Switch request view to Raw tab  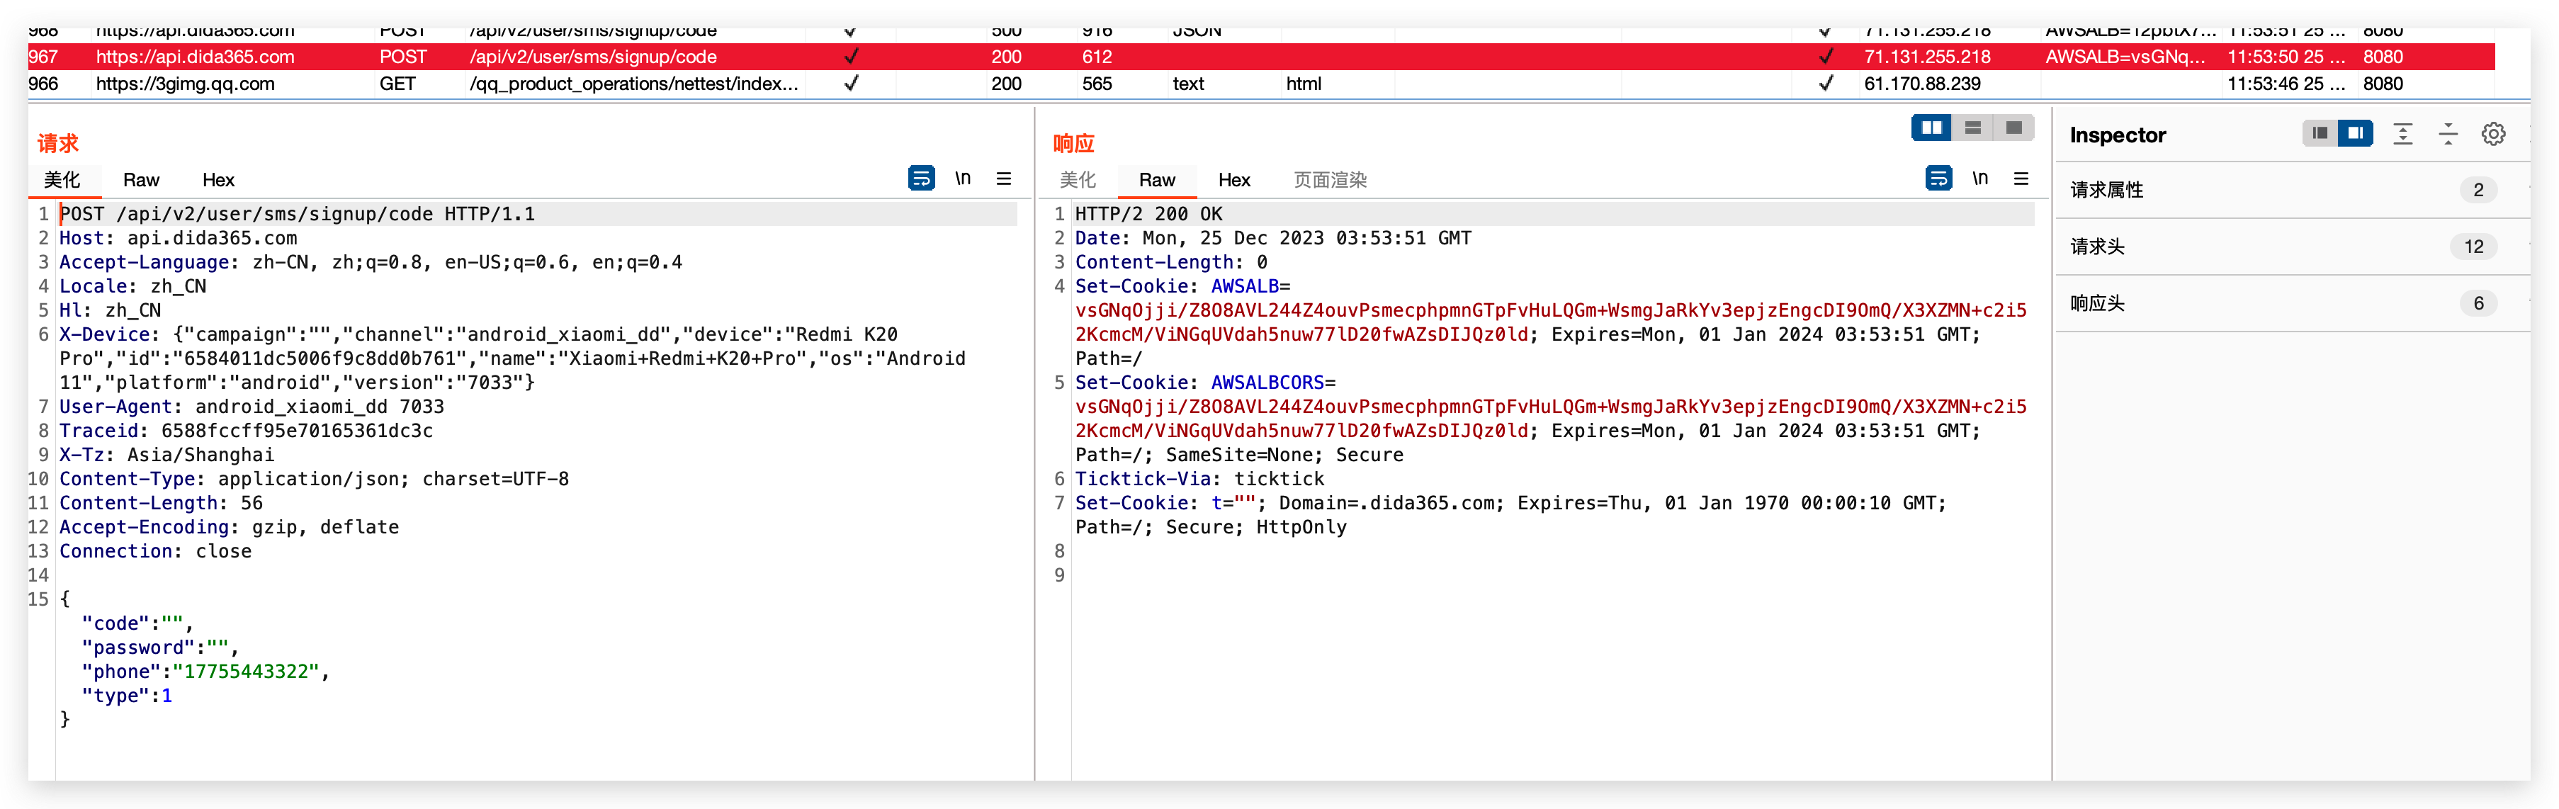coord(141,180)
